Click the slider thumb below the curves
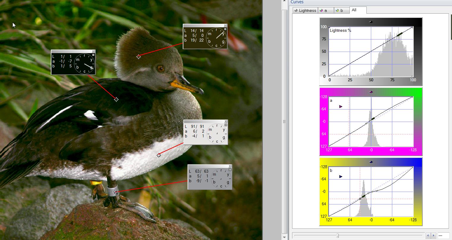452x240 pixels. 337,236
